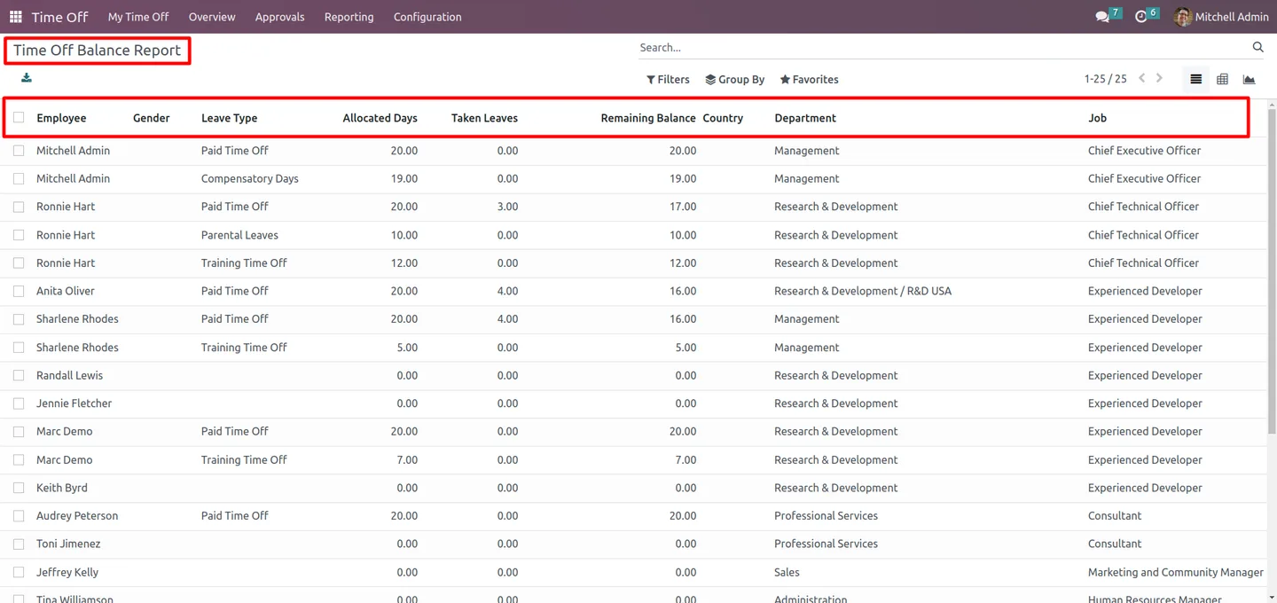Viewport: 1277px width, 603px height.
Task: Check the Mitchell Admin Compensatory Days row
Action: click(19, 178)
